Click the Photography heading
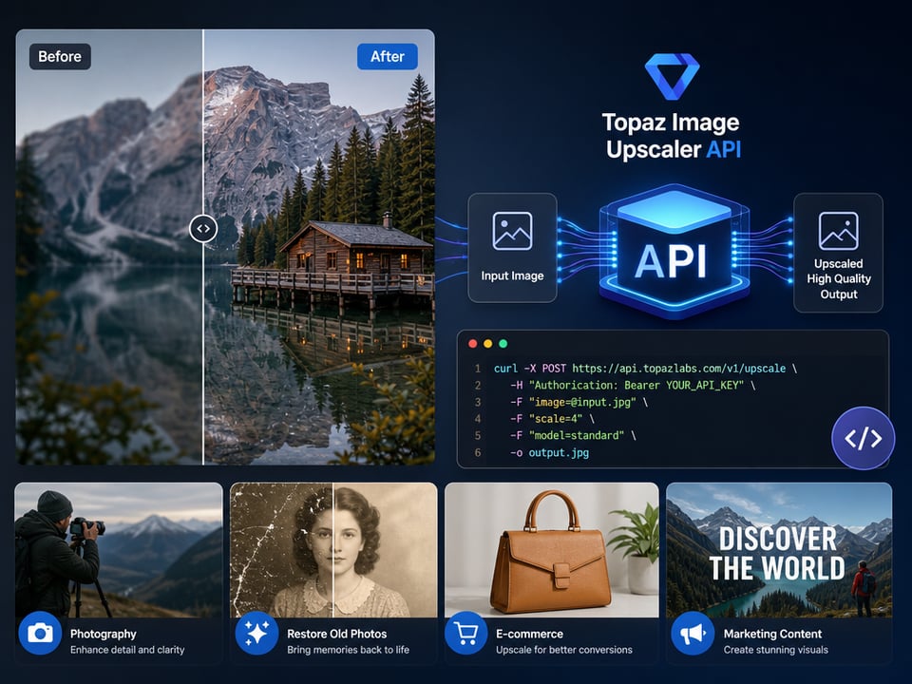This screenshot has height=684, width=912. (103, 634)
